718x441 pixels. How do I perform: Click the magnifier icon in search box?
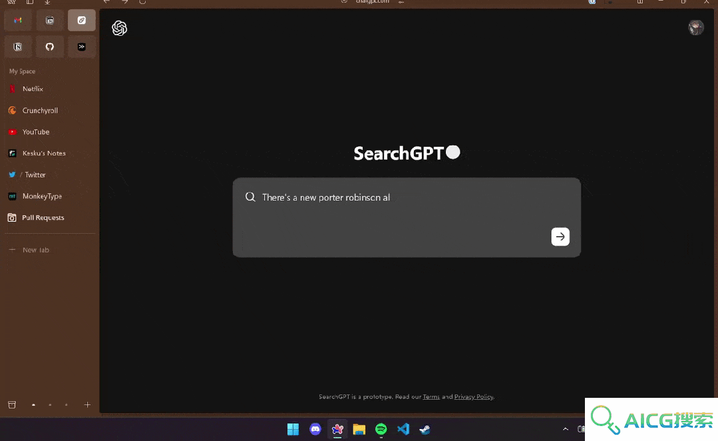tap(250, 197)
